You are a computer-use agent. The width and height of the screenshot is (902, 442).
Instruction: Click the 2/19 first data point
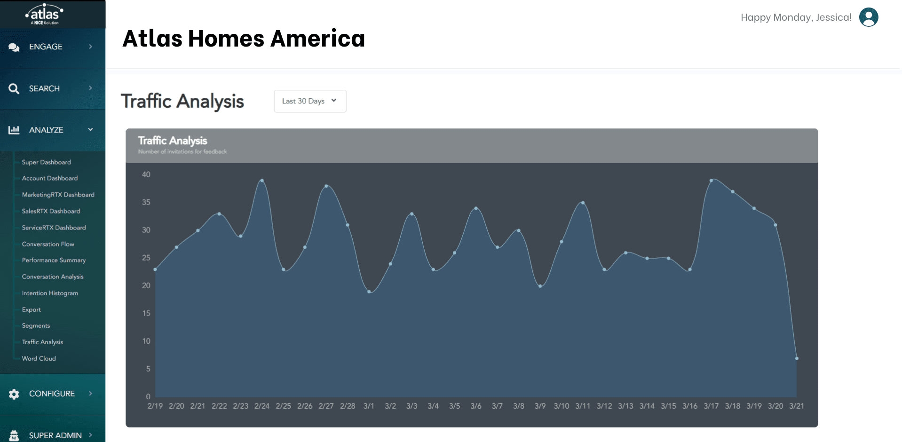tap(155, 269)
